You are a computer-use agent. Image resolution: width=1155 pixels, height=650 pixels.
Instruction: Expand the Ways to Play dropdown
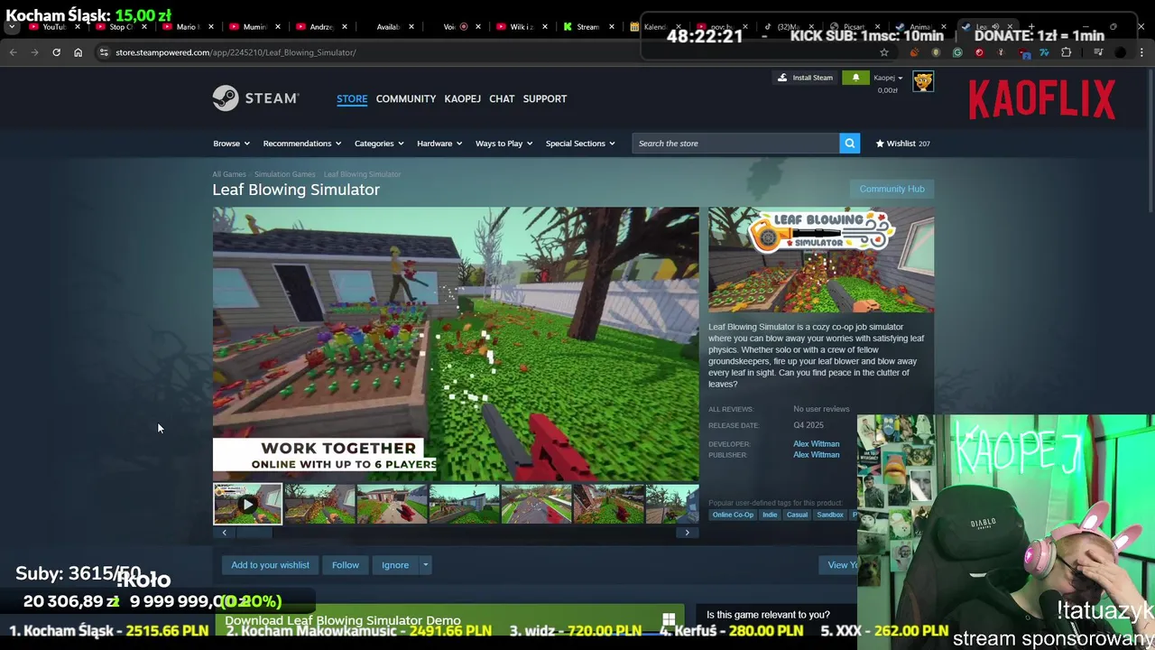pyautogui.click(x=504, y=144)
